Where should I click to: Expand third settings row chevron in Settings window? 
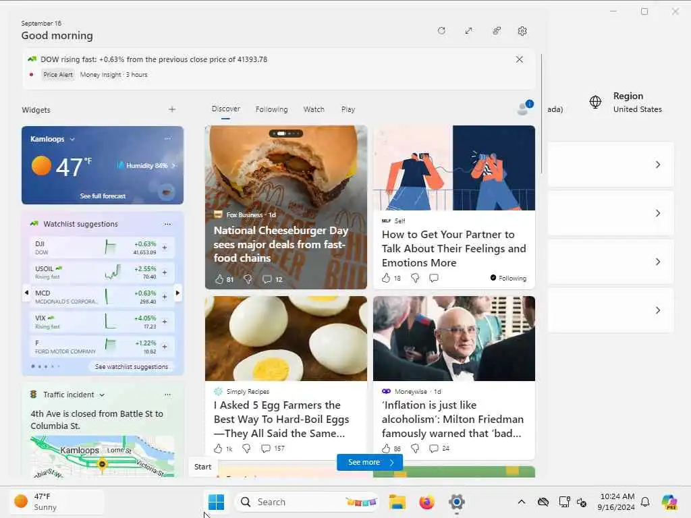pos(657,262)
